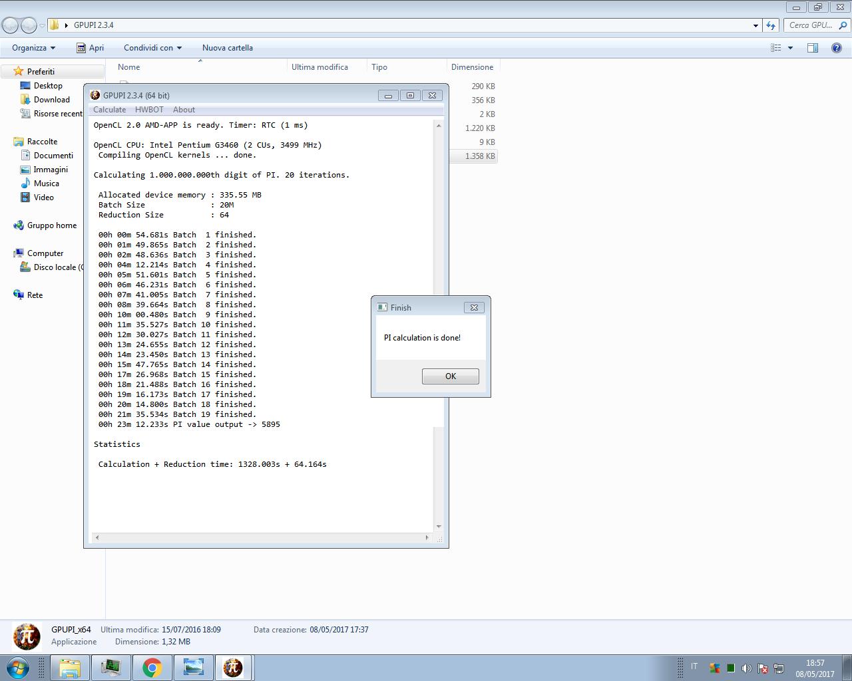Open Google Chrome from the taskbar
The width and height of the screenshot is (852, 681).
[152, 668]
